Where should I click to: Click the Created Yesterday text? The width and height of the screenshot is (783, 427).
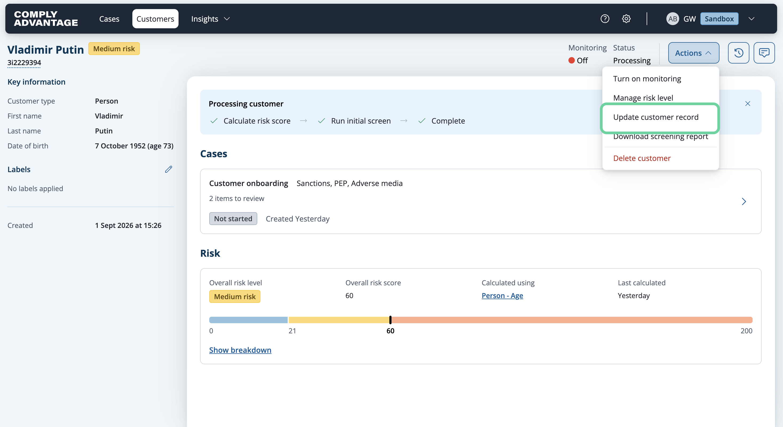pos(298,219)
